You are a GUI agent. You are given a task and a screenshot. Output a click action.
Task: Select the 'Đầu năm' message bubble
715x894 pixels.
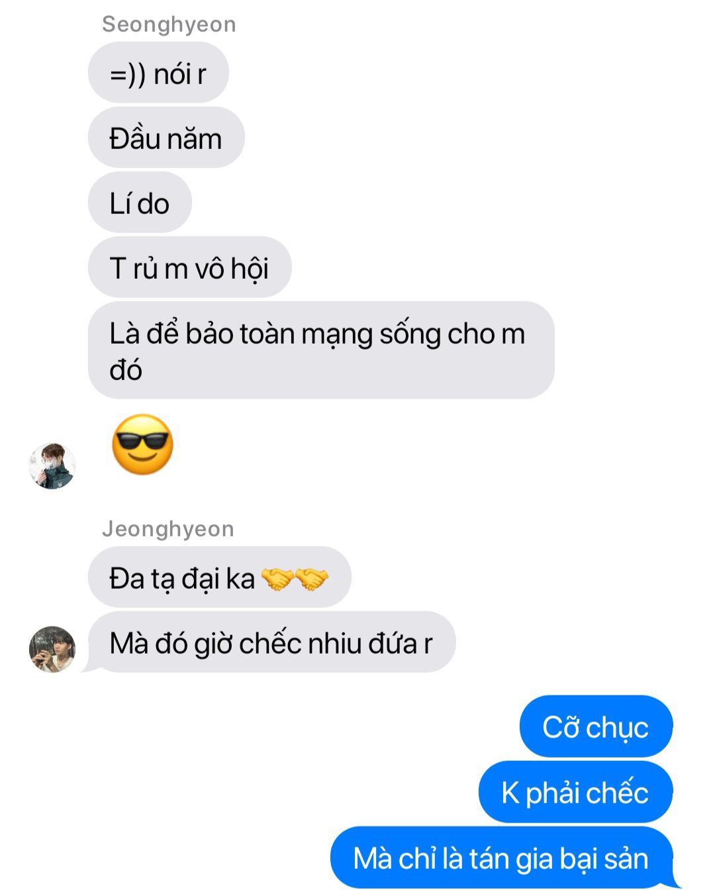tap(166, 138)
